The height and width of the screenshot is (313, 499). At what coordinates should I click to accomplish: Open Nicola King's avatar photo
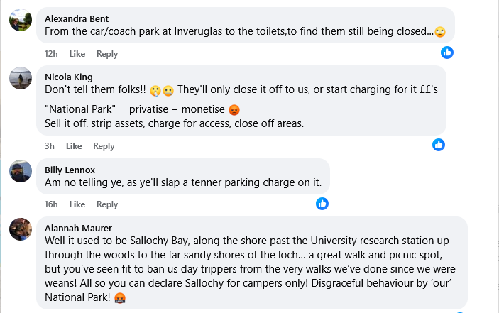tap(21, 78)
